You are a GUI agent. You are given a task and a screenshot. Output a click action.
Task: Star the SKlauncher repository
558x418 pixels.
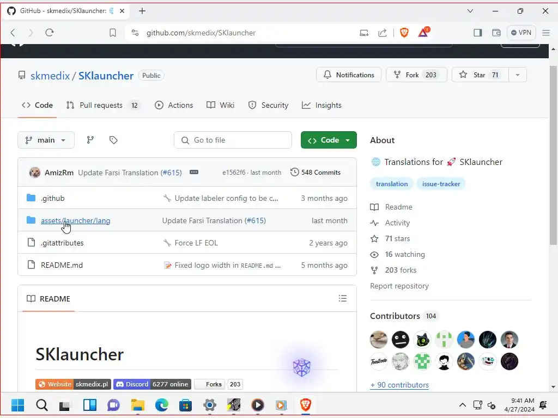tap(480, 75)
